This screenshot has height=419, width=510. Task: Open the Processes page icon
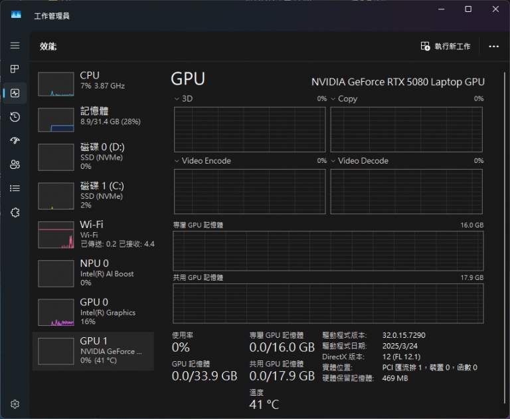click(15, 69)
